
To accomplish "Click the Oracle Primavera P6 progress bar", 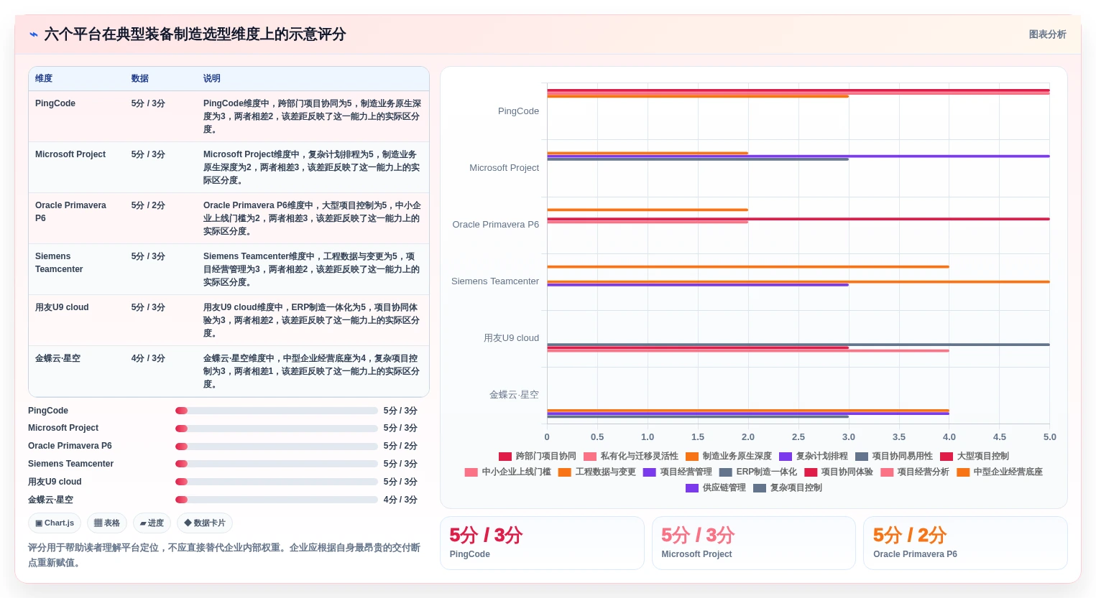I will (x=277, y=447).
